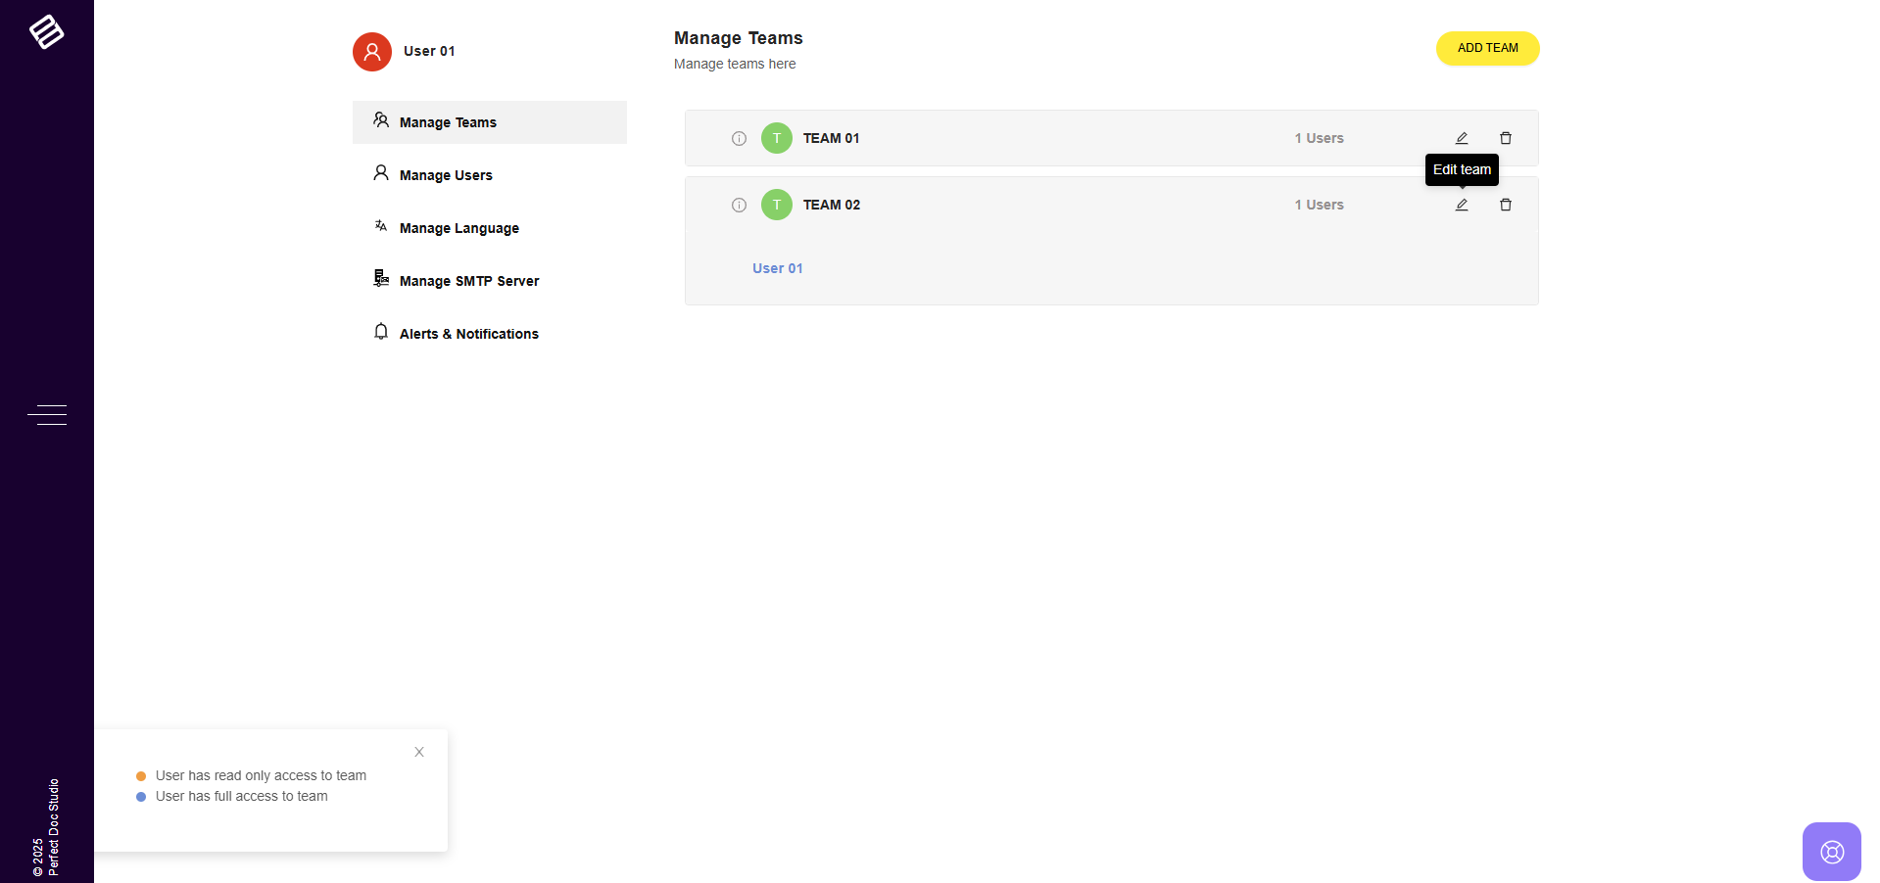Delete TEAM 01 using the trash icon
1880x883 pixels.
(1505, 138)
